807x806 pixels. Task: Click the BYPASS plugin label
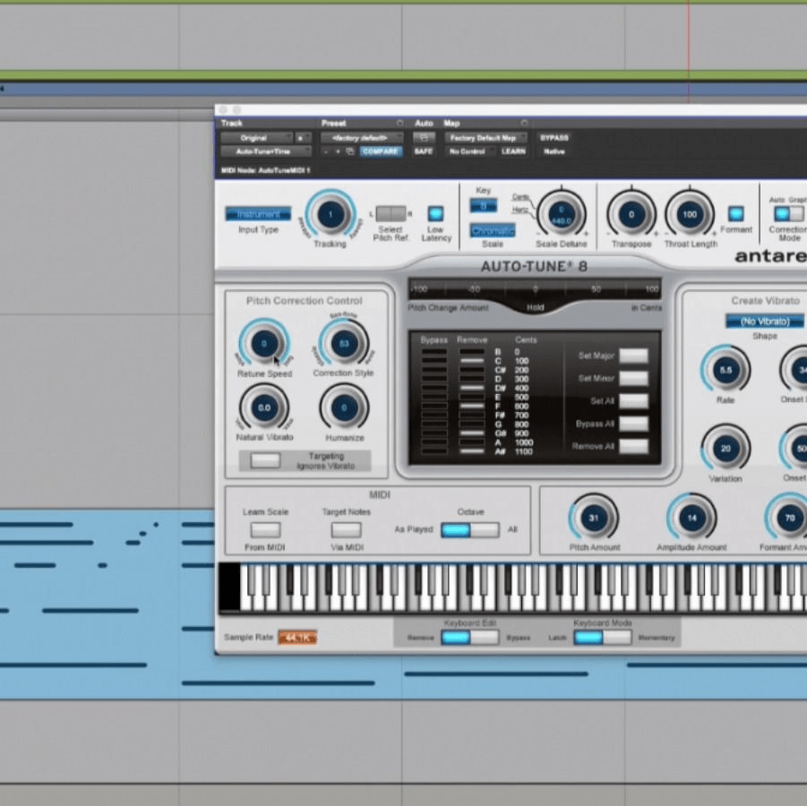click(554, 138)
